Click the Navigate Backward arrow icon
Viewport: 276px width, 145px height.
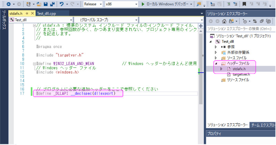click(x=8, y=4)
